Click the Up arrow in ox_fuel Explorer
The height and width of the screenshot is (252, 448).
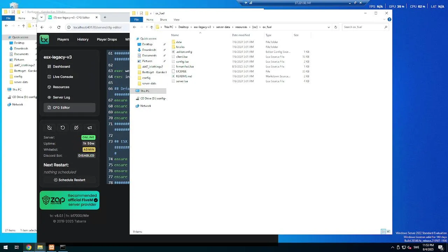(152, 27)
